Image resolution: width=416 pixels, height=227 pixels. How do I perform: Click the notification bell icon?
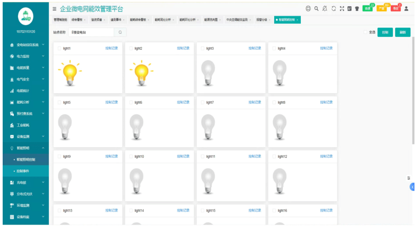click(x=325, y=9)
